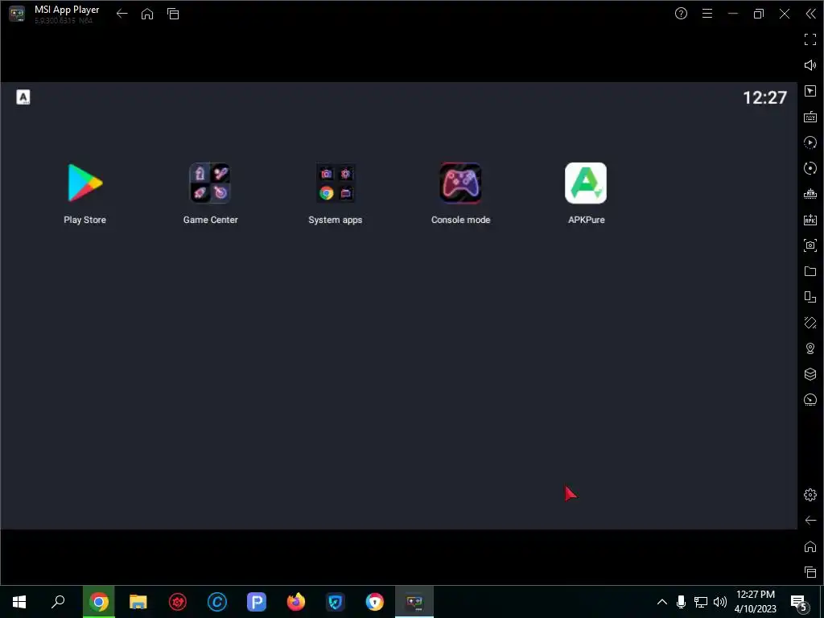
Task: Click the sidebar volume speaker icon
Action: click(810, 65)
